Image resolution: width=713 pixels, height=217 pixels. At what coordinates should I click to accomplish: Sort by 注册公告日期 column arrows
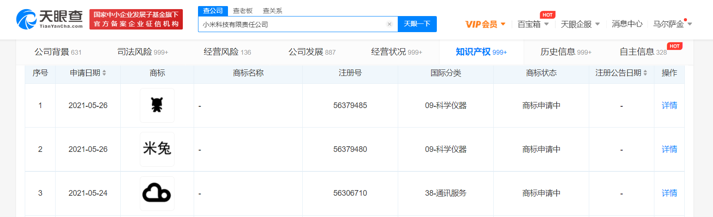[x=645, y=73]
